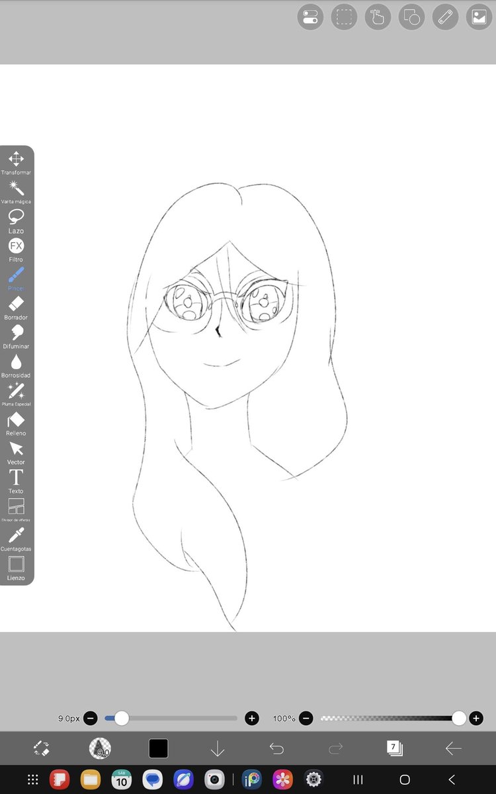Viewport: 496px width, 794px height.
Task: Open the layers panel showing 7
Action: pyautogui.click(x=394, y=748)
